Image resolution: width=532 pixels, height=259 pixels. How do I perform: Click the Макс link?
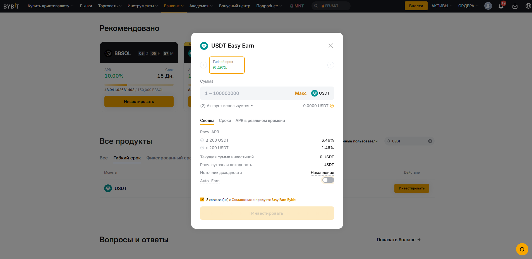[x=300, y=93]
